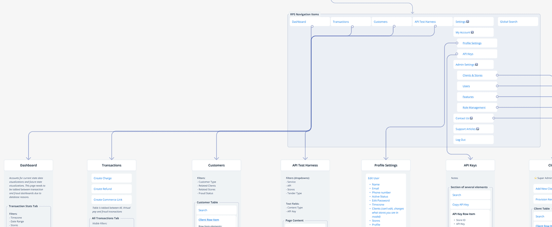Click the Phone number bullet under Edit User

(x=381, y=193)
